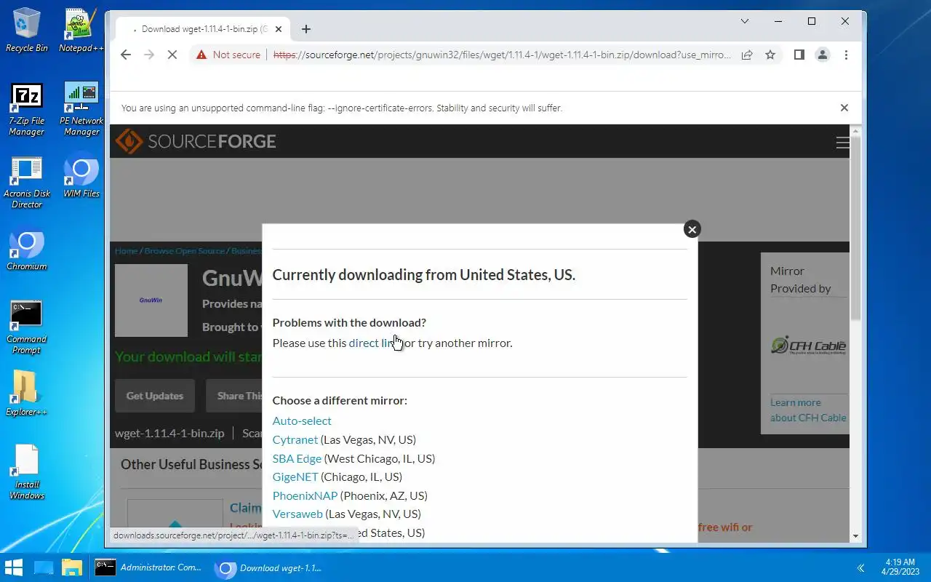This screenshot has width=931, height=582.
Task: Open the SourceForge hamburger menu
Action: (842, 143)
